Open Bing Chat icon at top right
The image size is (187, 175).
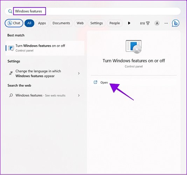175,23
